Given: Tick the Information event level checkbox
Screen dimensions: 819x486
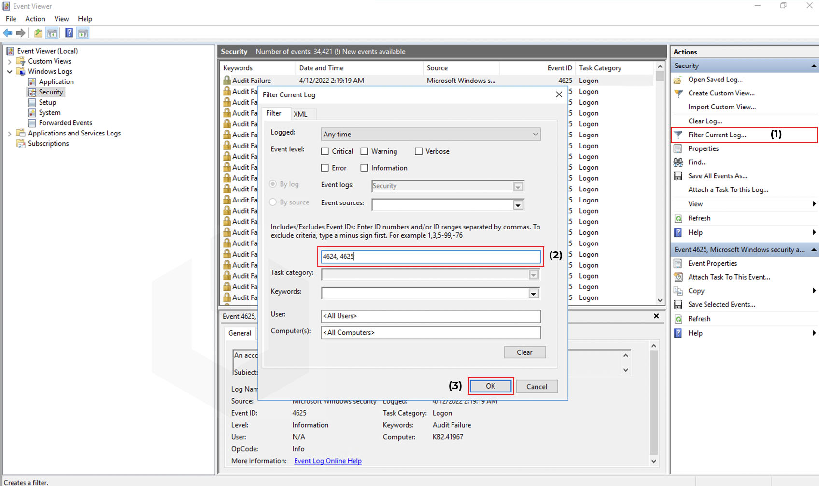Looking at the screenshot, I should pos(365,168).
